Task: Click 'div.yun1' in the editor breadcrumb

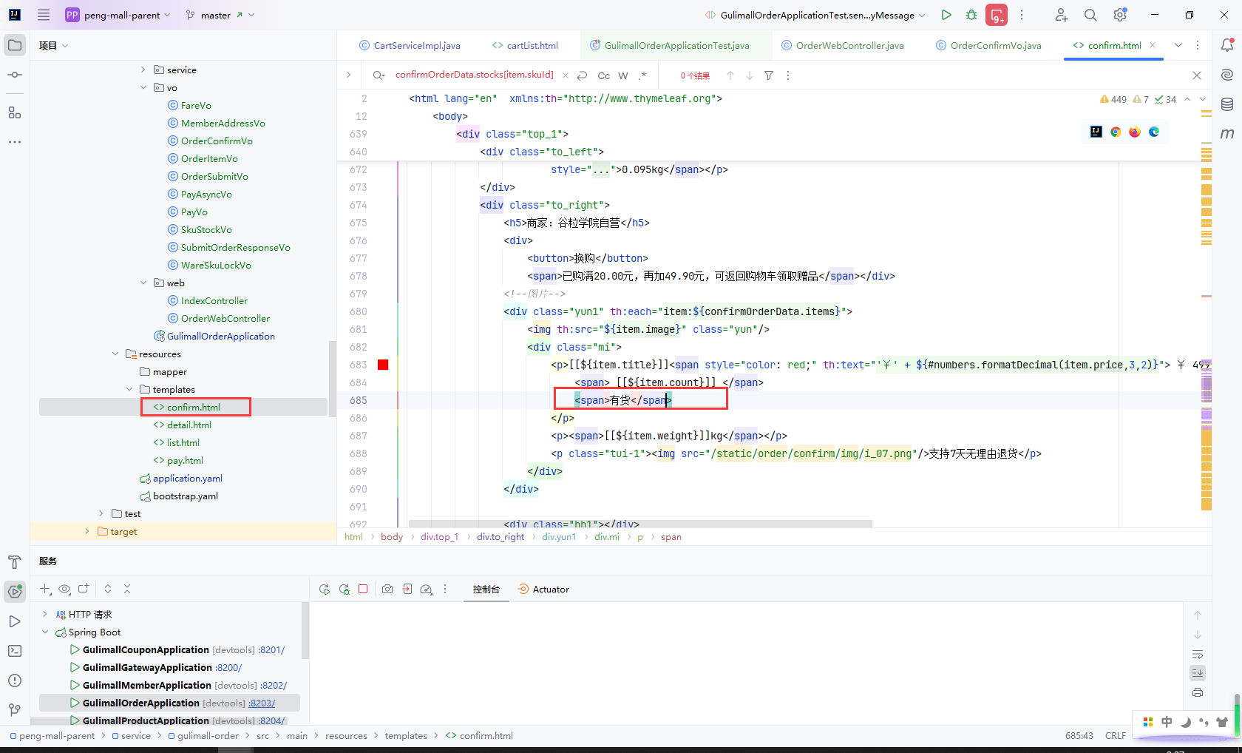Action: pyautogui.click(x=559, y=537)
